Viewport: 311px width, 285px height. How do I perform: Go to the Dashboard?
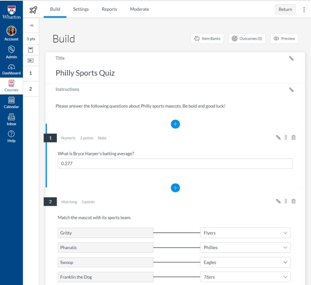[x=11, y=70]
